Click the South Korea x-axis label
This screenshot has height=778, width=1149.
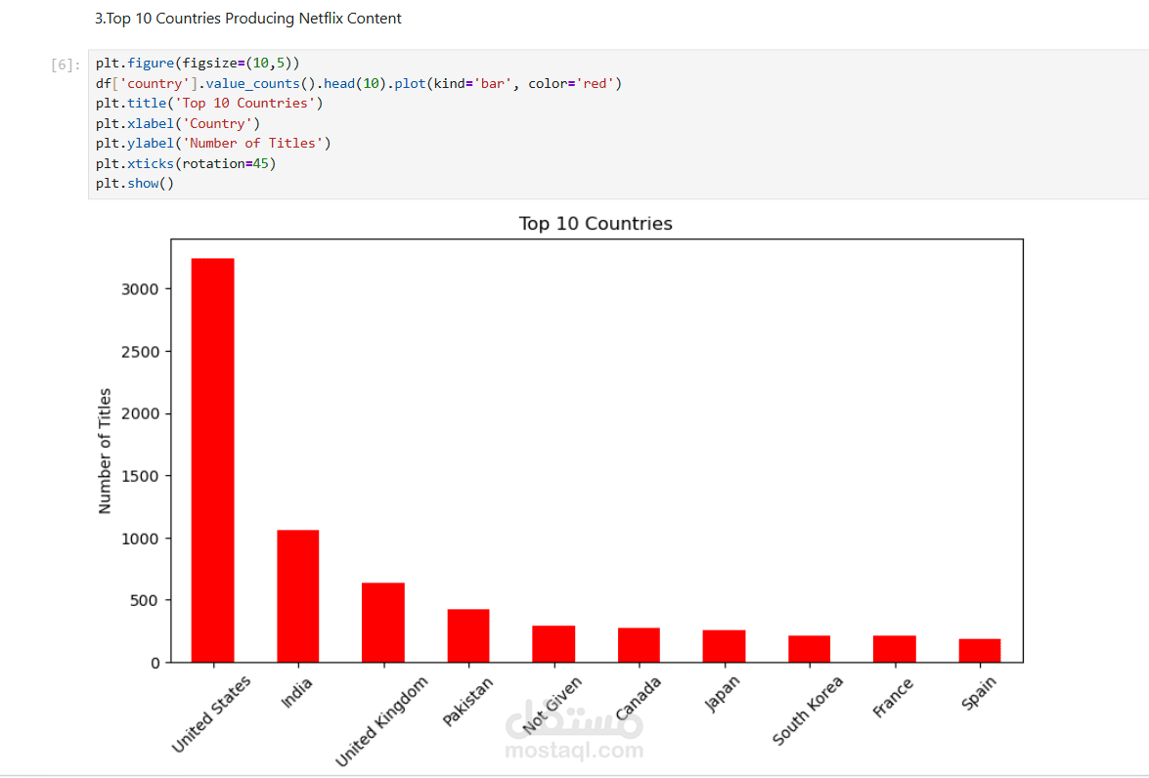(x=808, y=711)
